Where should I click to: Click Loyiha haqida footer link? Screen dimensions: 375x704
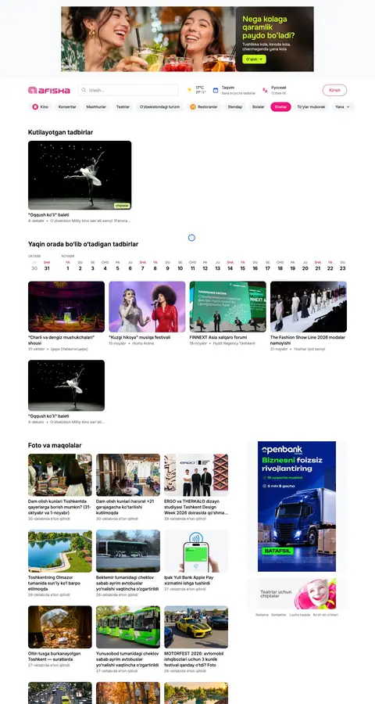300,615
